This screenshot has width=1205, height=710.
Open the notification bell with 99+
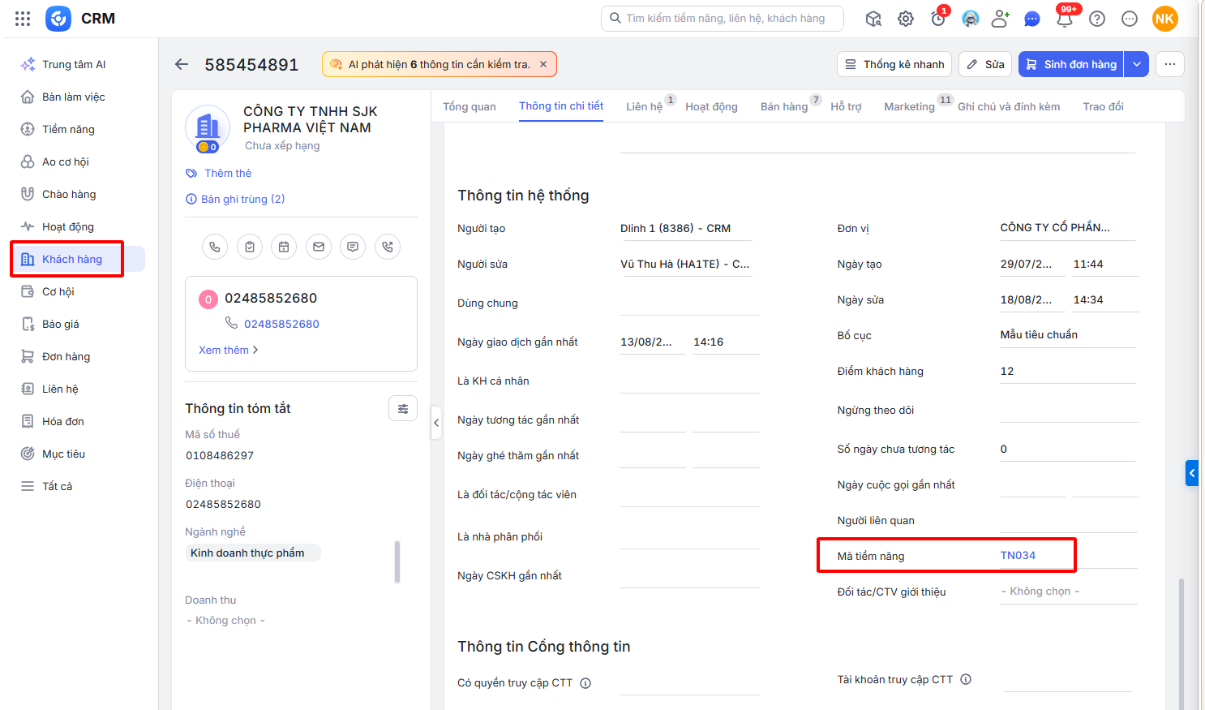tap(1066, 17)
